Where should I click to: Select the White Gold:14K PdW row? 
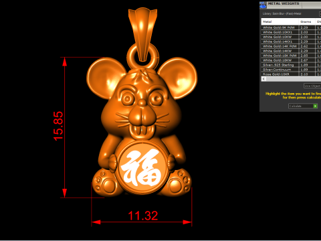pos(291,46)
